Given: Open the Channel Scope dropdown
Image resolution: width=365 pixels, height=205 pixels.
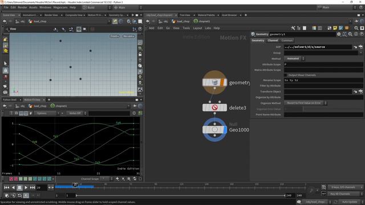Looking at the screenshot, I should [x=107, y=179].
